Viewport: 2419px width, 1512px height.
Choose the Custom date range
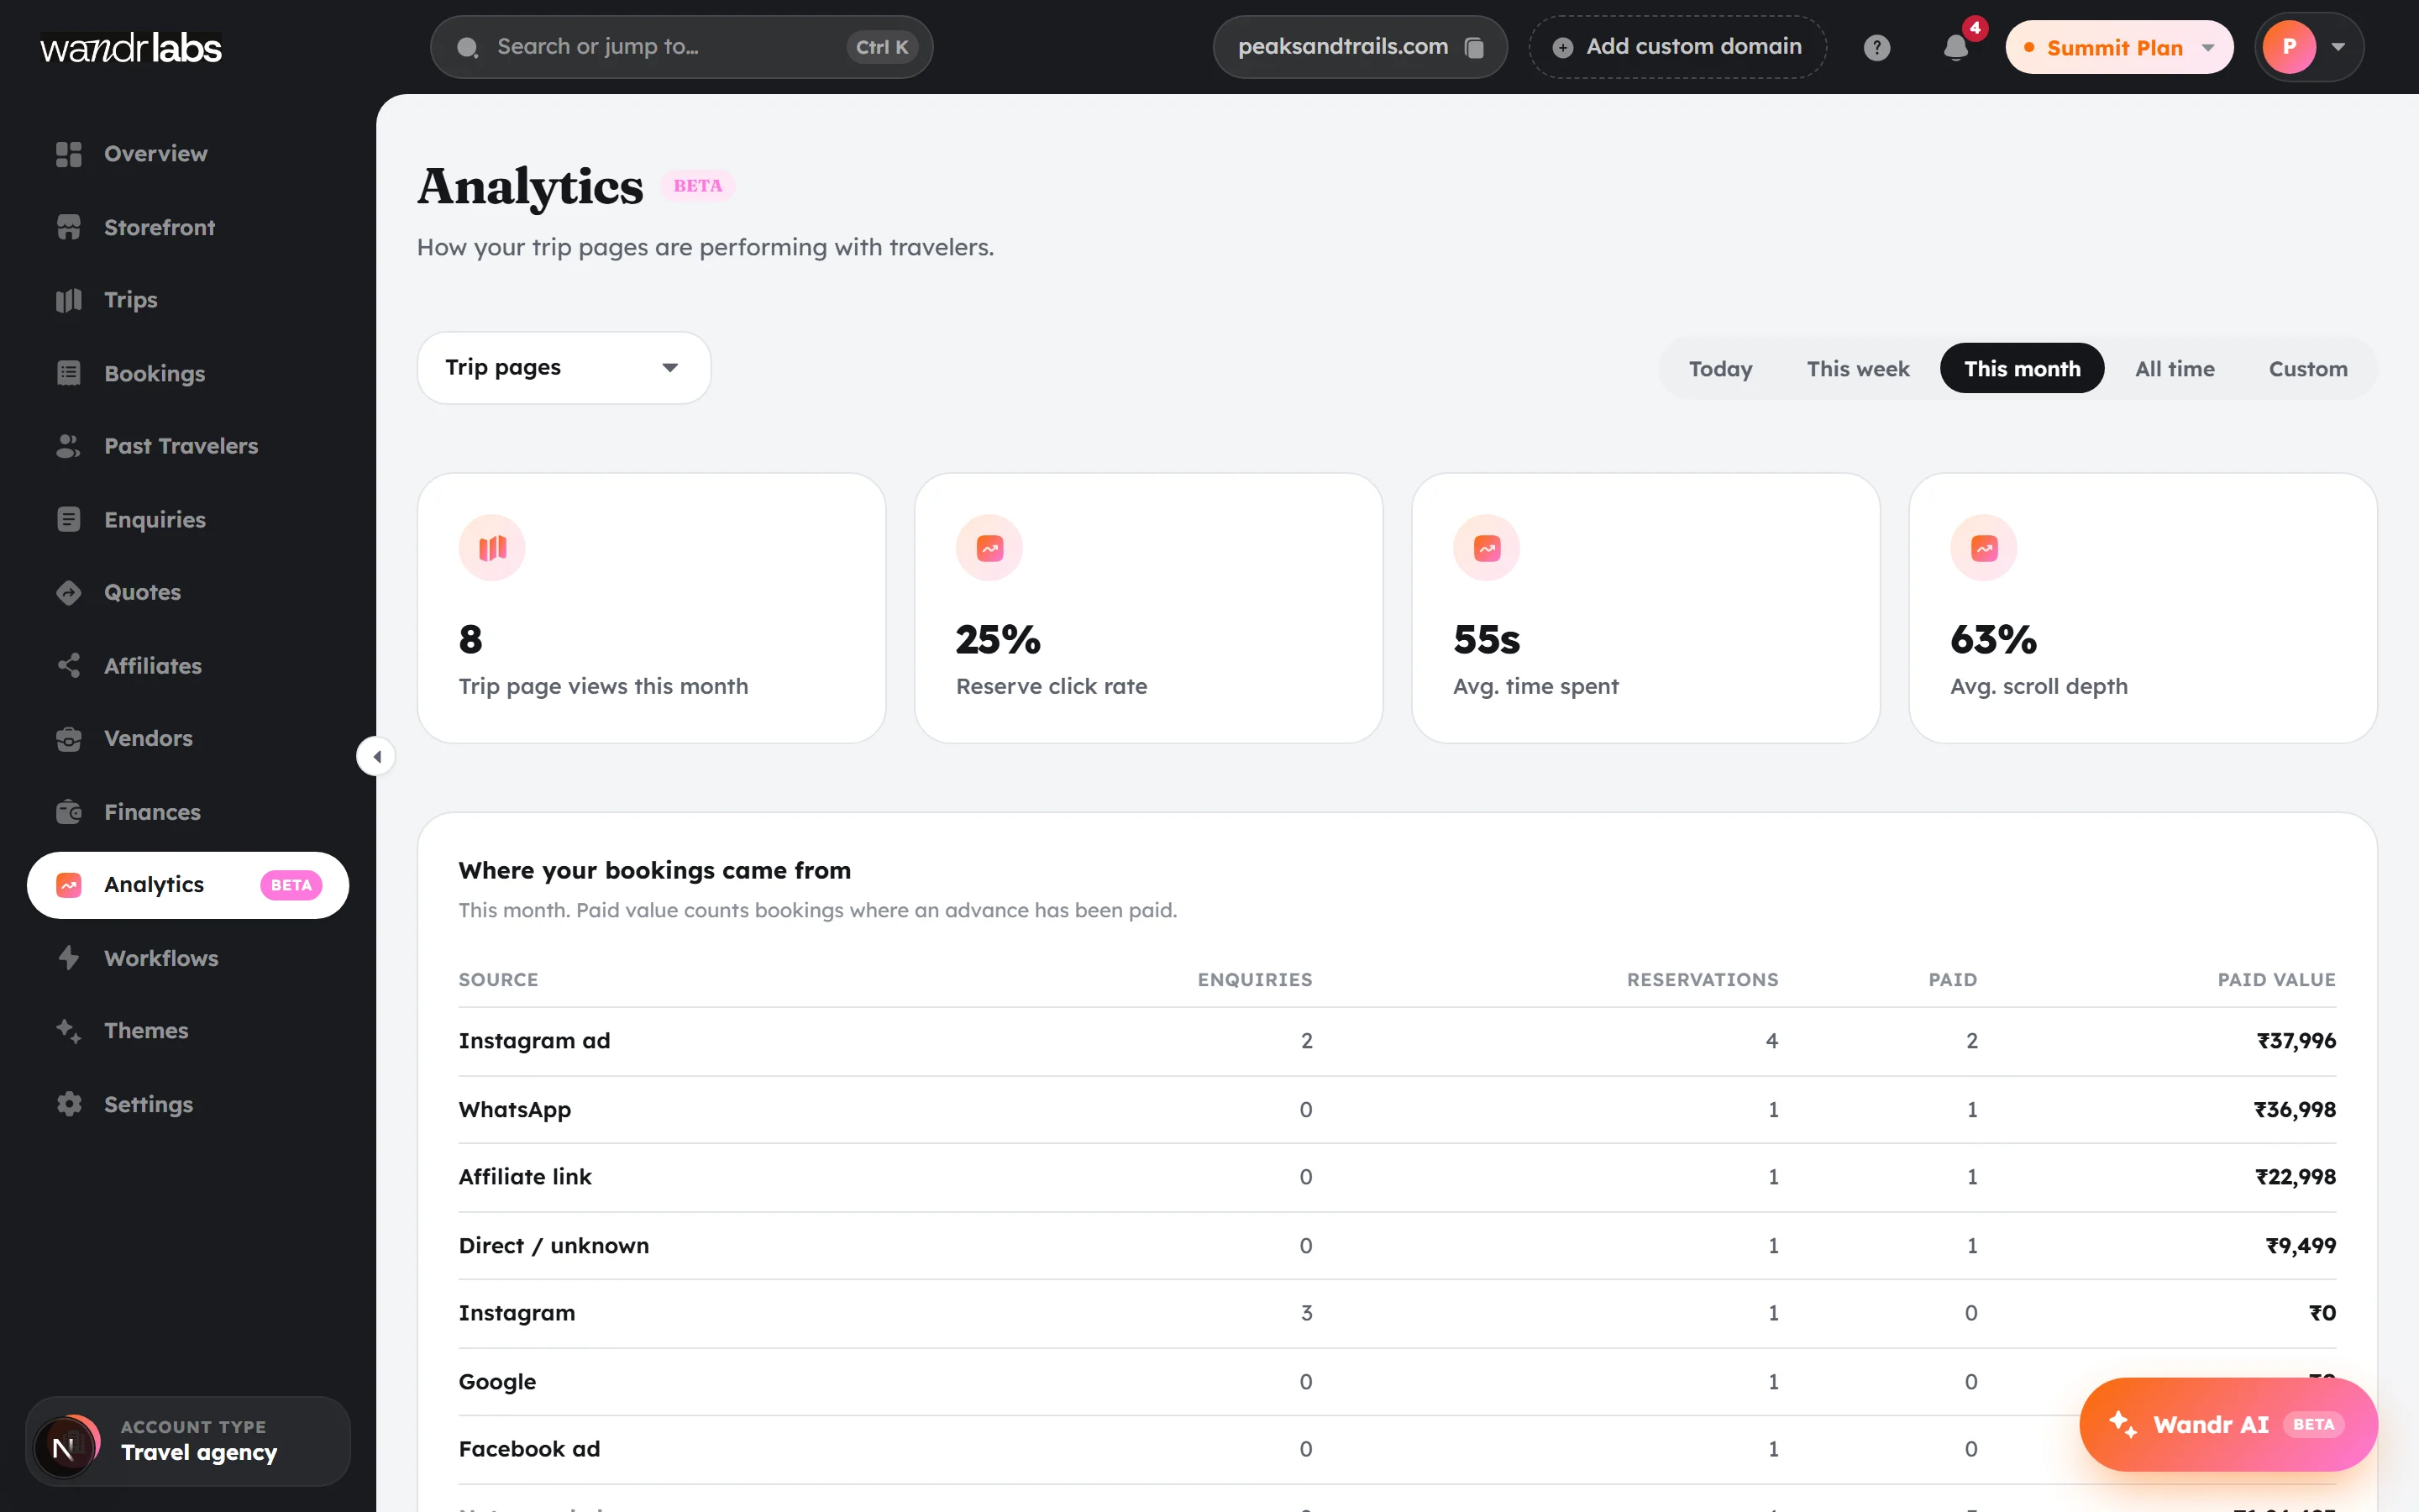click(2307, 369)
